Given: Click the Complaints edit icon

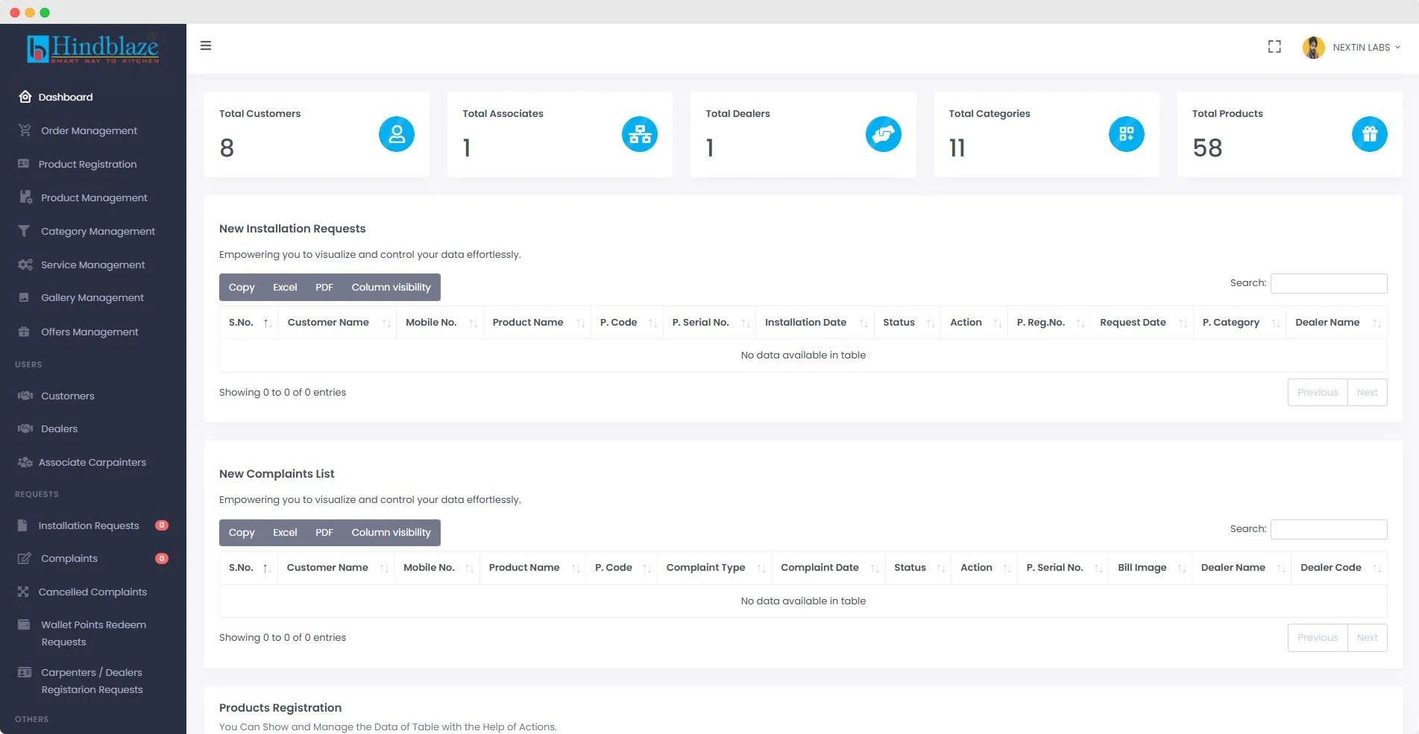Looking at the screenshot, I should [x=25, y=558].
